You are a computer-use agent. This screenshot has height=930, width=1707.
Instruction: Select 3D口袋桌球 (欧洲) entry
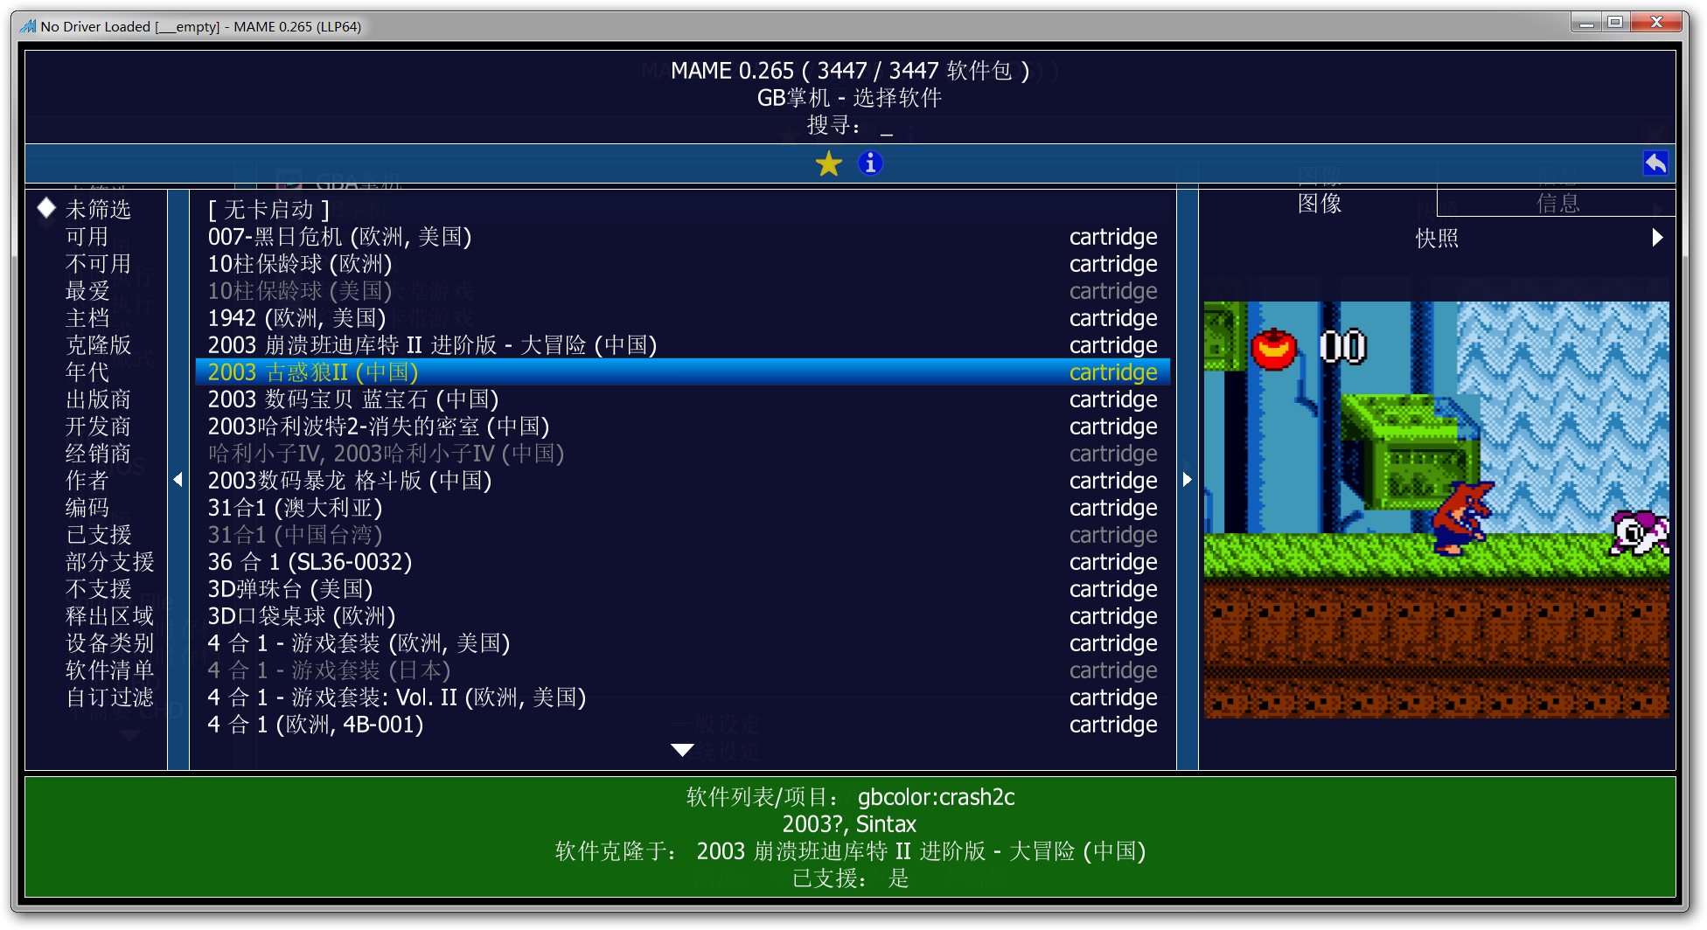click(x=682, y=616)
